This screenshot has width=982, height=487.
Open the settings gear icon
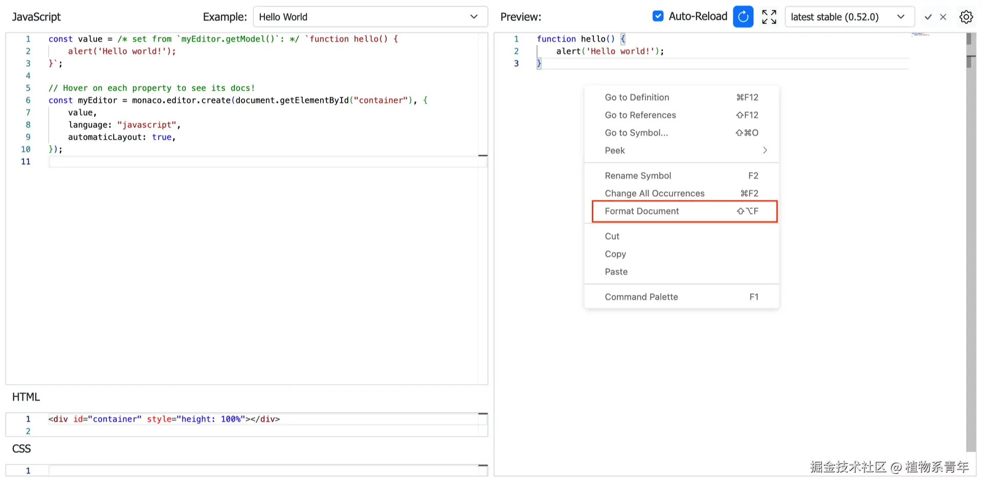coord(966,17)
